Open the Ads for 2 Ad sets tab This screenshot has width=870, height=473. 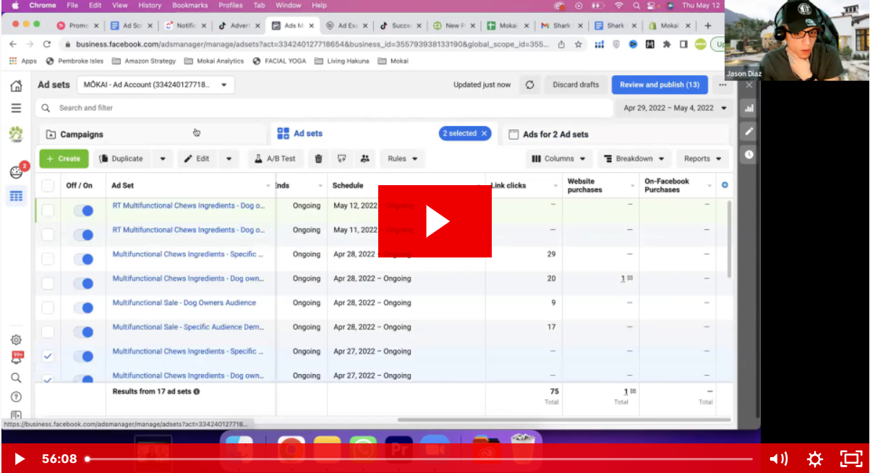555,135
